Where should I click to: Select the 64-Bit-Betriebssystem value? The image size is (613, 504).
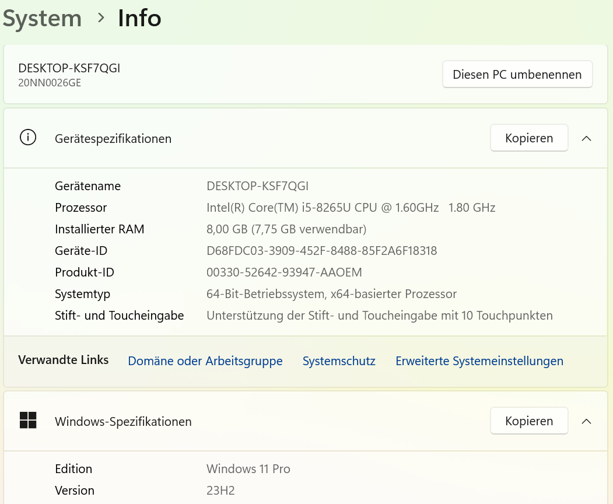point(331,294)
